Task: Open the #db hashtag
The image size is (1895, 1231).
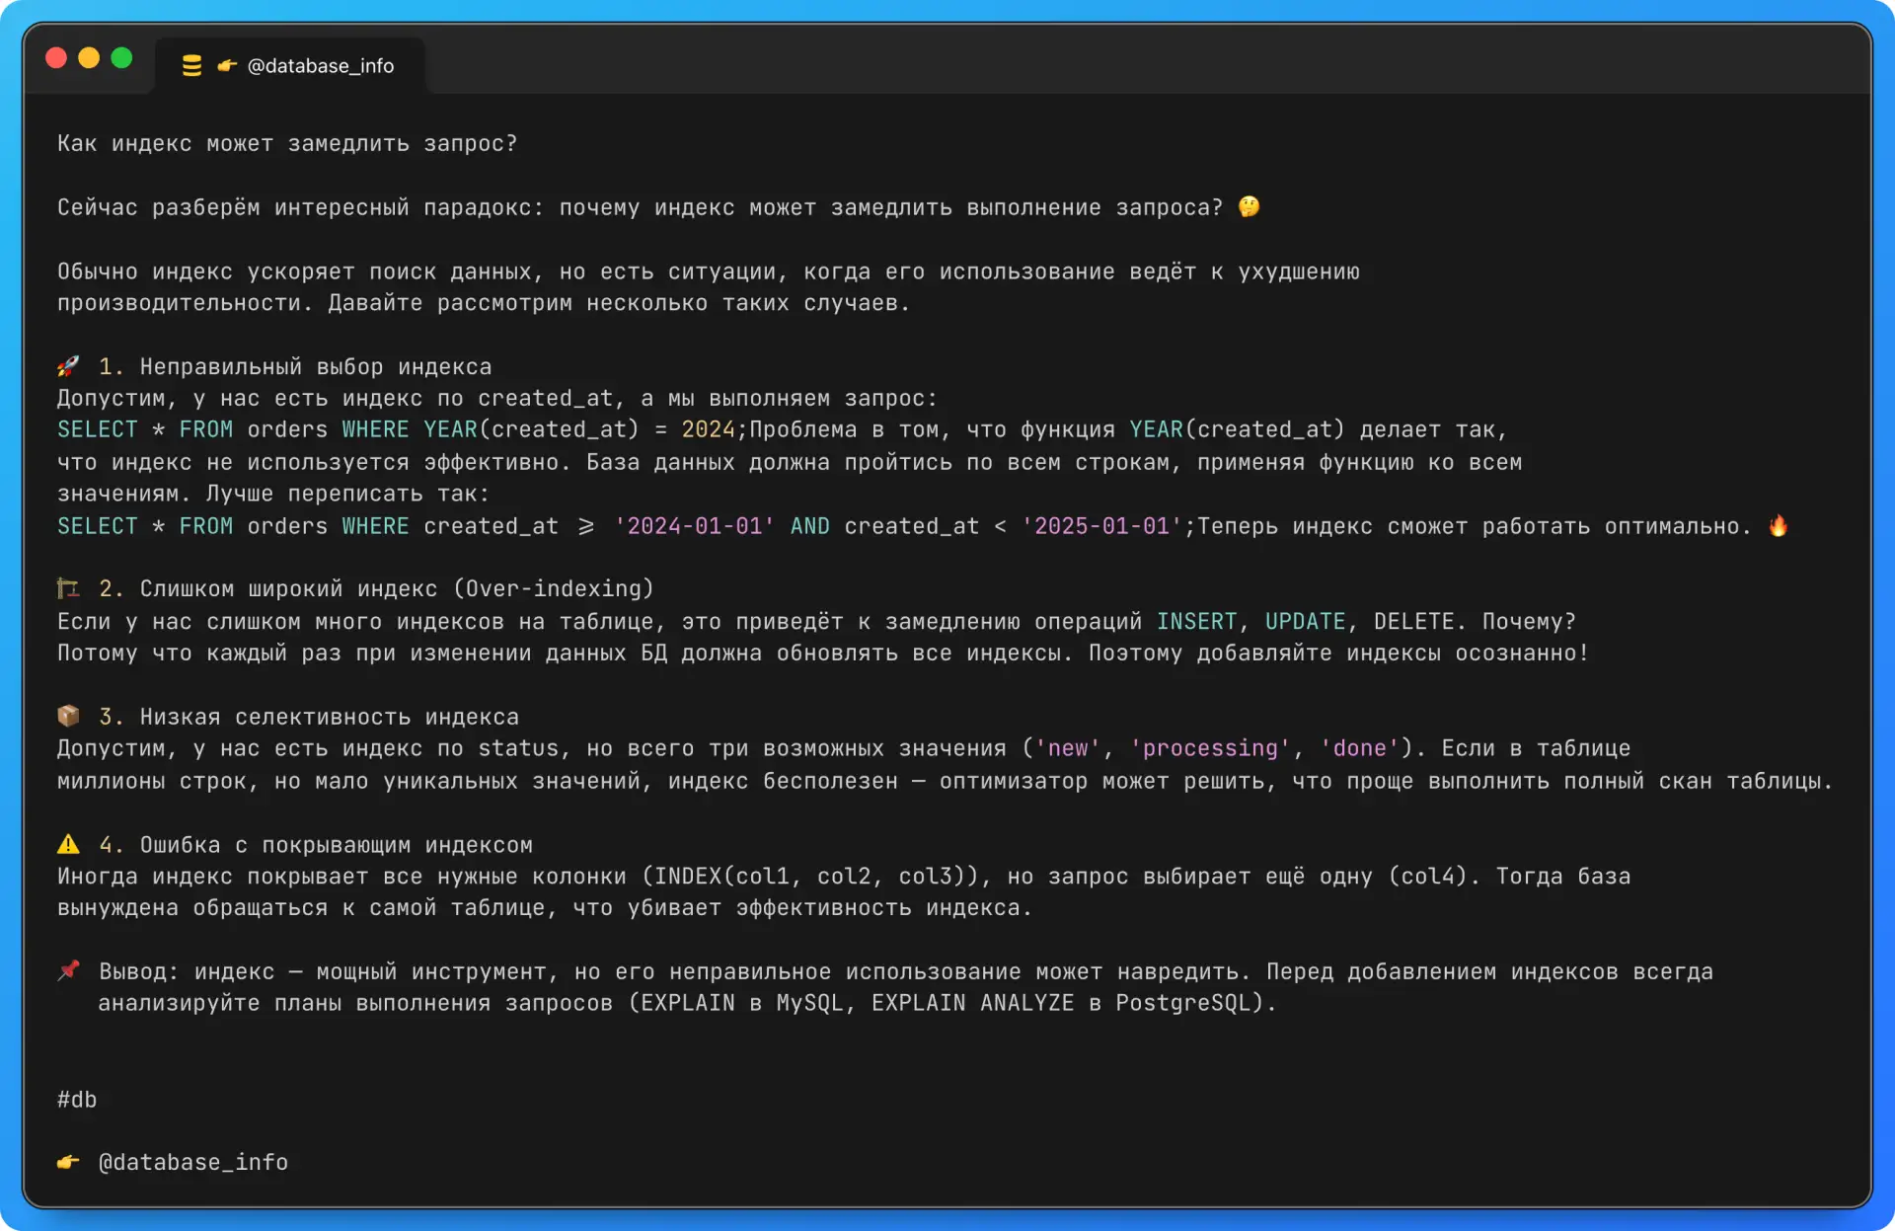Action: pyautogui.click(x=77, y=1099)
